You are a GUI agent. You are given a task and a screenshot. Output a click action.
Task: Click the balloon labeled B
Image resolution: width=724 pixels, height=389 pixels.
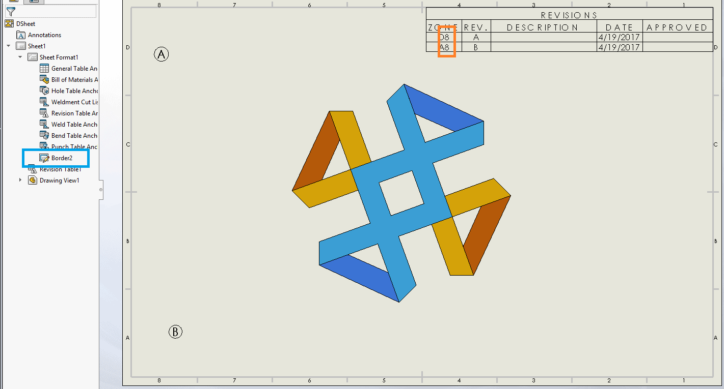[x=175, y=332]
